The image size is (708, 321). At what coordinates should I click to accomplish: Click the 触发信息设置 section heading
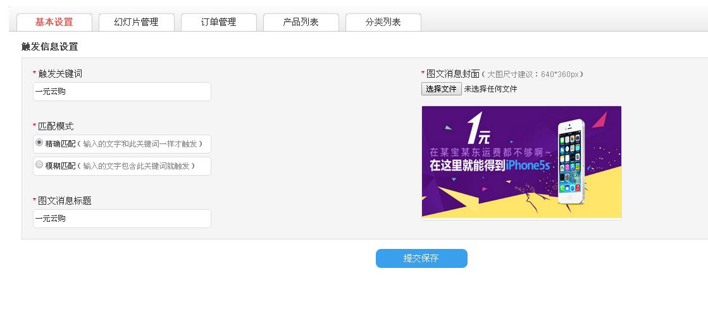[49, 47]
